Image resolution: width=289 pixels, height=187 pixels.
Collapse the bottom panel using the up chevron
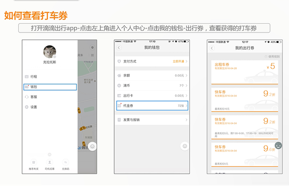(50, 154)
